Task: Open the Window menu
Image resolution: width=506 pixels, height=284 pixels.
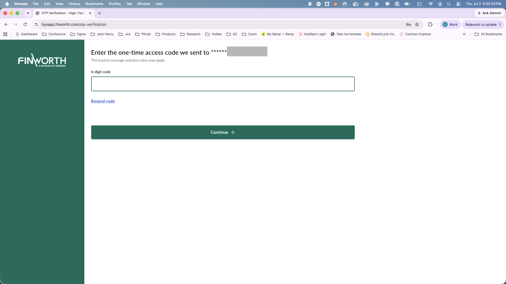Action: point(144,4)
